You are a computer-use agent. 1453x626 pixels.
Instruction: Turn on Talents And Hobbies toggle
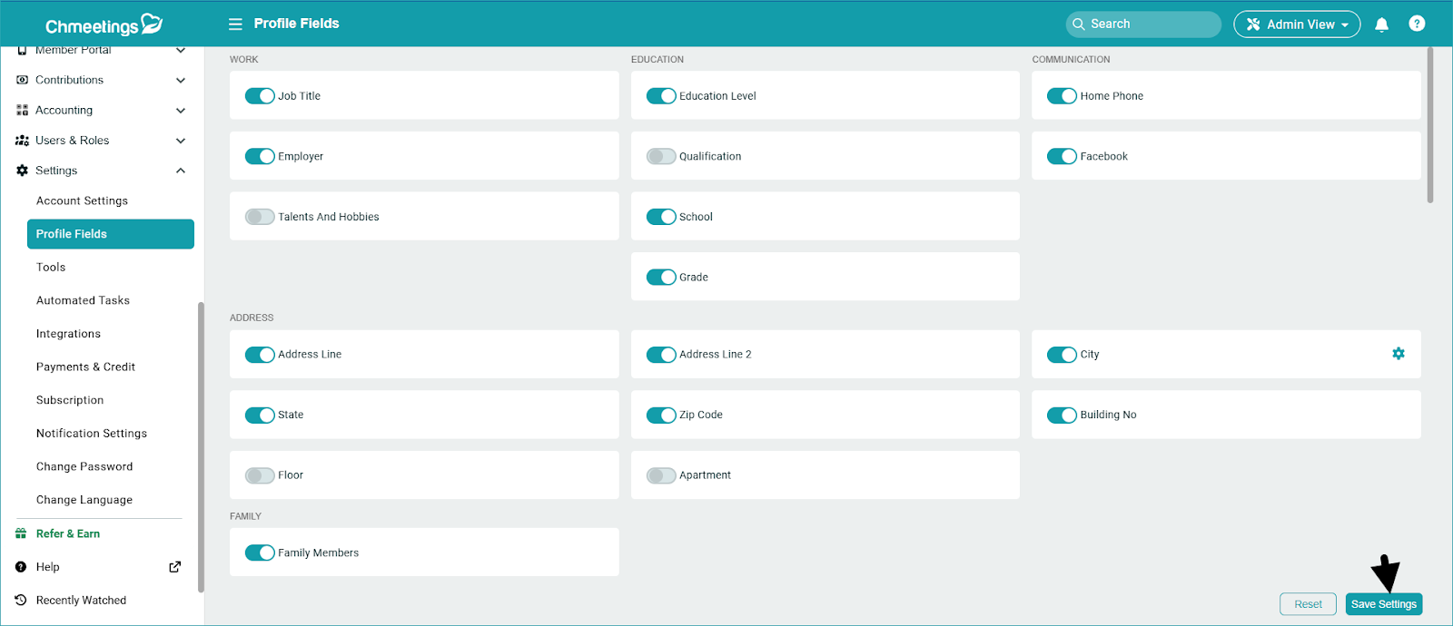pyautogui.click(x=260, y=217)
